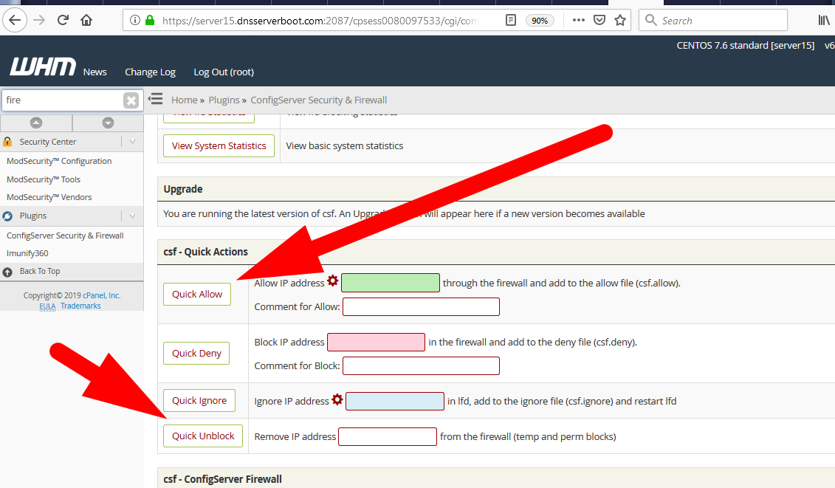Click 'csf - ConfigServer Firewall' heading
This screenshot has height=488, width=835.
click(223, 479)
